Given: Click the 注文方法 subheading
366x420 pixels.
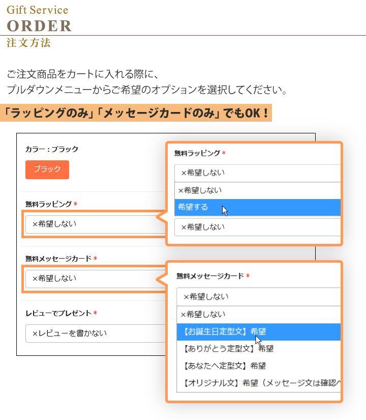Looking at the screenshot, I should click(28, 43).
